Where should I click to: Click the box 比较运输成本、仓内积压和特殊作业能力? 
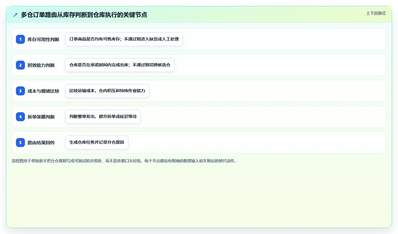(107, 91)
